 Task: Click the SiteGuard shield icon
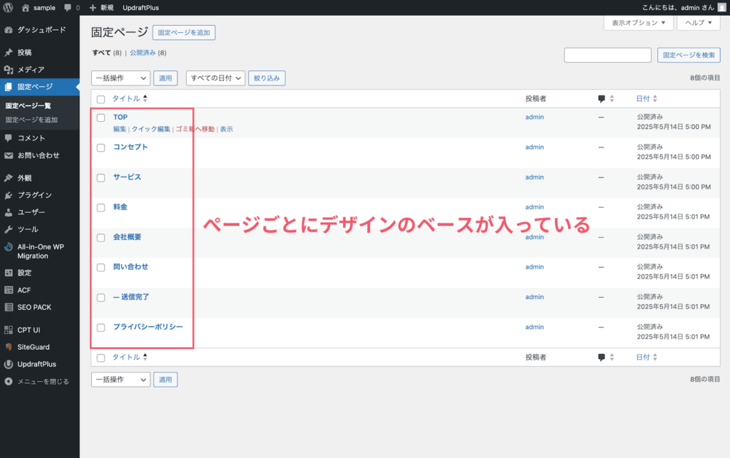[9, 348]
